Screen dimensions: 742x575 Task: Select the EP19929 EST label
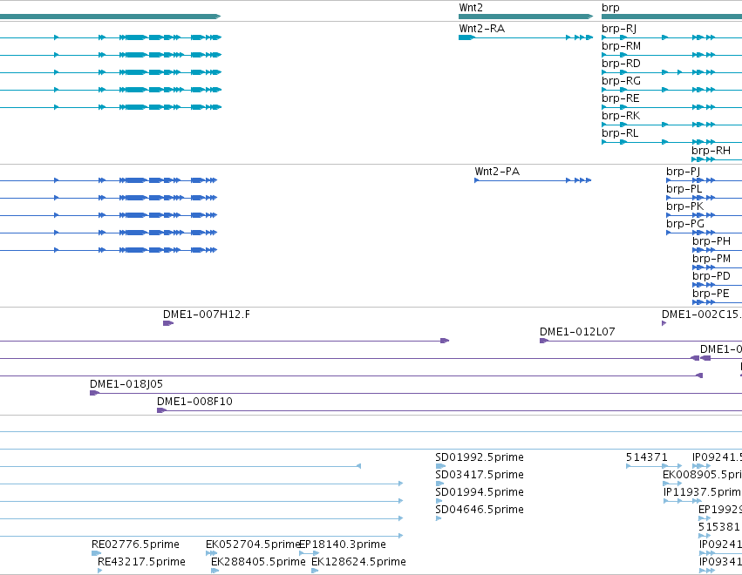click(x=720, y=510)
